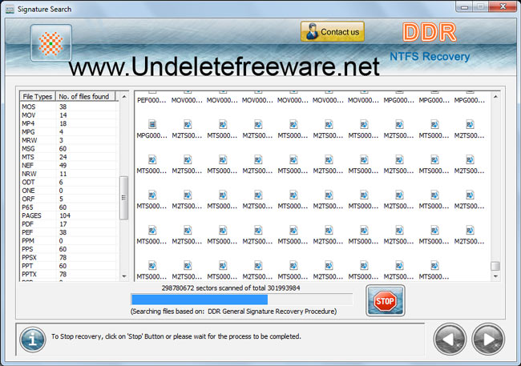Click the Contact us button
Screen dimensions: 521x366
click(x=333, y=32)
